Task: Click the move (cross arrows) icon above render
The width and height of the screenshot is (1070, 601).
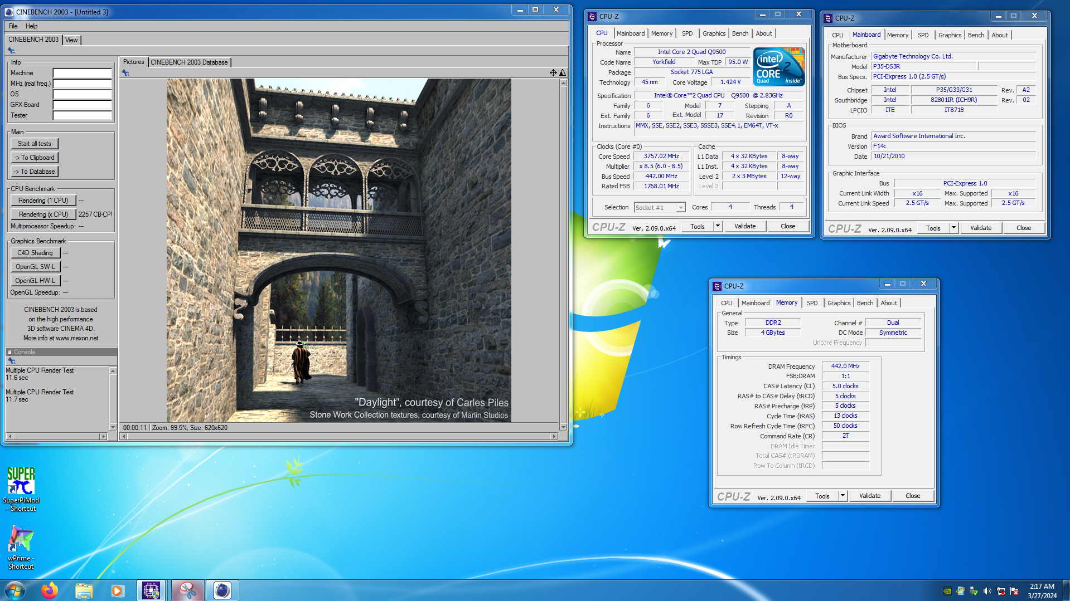Action: [553, 72]
